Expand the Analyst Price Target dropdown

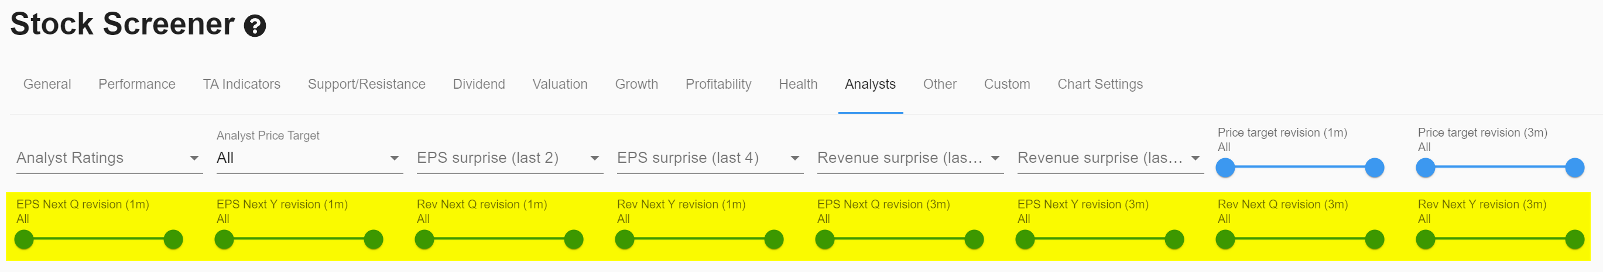point(309,158)
